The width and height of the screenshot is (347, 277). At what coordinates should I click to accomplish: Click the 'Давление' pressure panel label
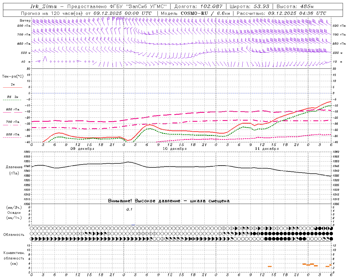tap(14, 167)
